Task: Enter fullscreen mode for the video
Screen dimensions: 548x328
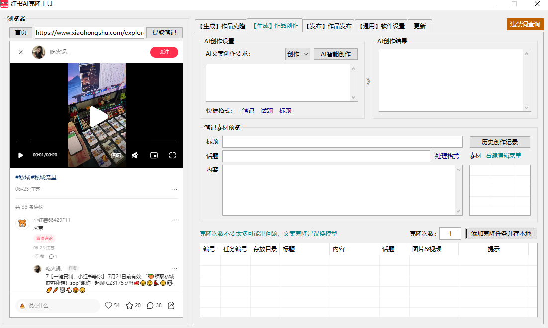Action: click(172, 155)
